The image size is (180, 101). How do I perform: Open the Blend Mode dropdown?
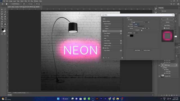[139, 26]
